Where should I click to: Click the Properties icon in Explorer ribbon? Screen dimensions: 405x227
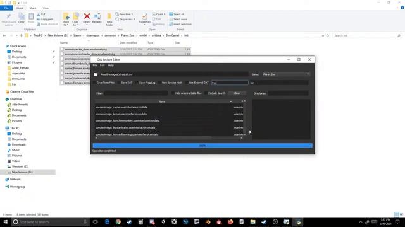coord(144,16)
